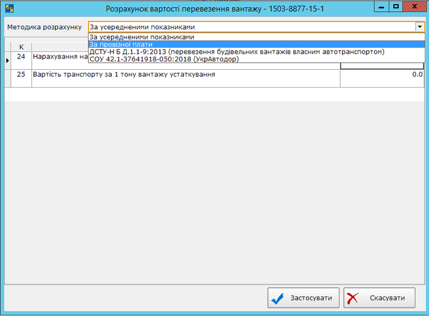The image size is (429, 316).
Task: Close the dialog with the red X
Action: coord(415,6)
